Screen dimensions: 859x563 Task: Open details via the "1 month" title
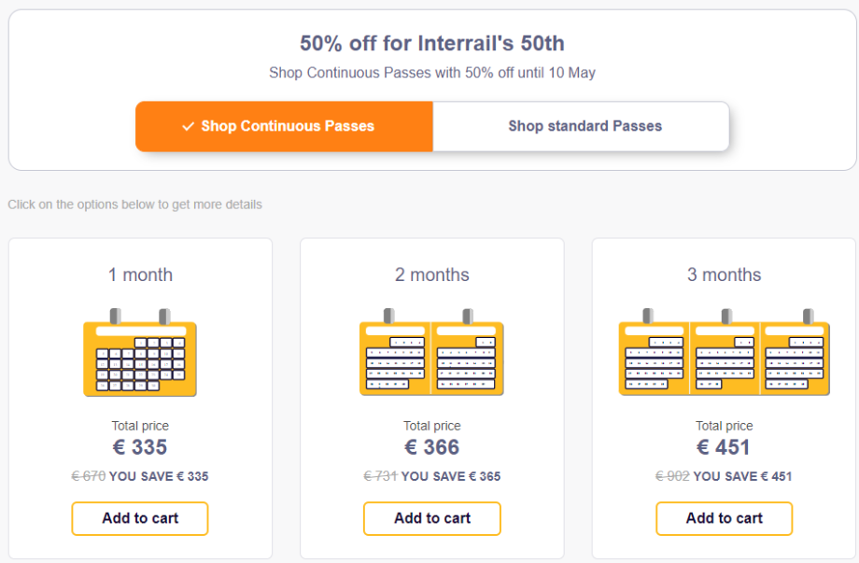140,274
